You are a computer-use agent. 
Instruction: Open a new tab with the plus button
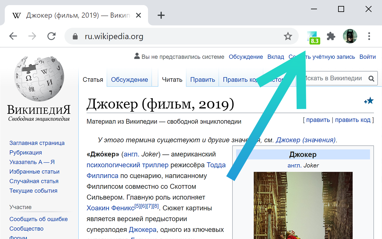point(161,15)
